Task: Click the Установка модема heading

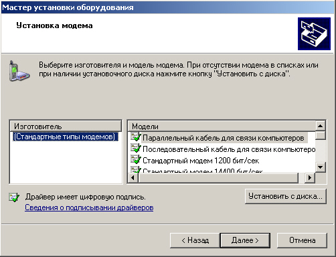Action: click(x=54, y=25)
